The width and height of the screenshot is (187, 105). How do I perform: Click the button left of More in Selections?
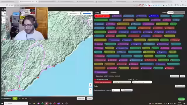pyautogui.click(x=175, y=76)
